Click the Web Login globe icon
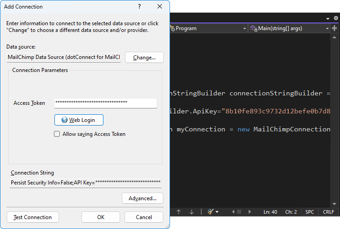 [64, 120]
